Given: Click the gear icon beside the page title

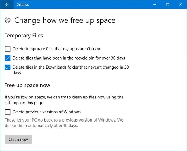Looking at the screenshot, I should pyautogui.click(x=8, y=20).
